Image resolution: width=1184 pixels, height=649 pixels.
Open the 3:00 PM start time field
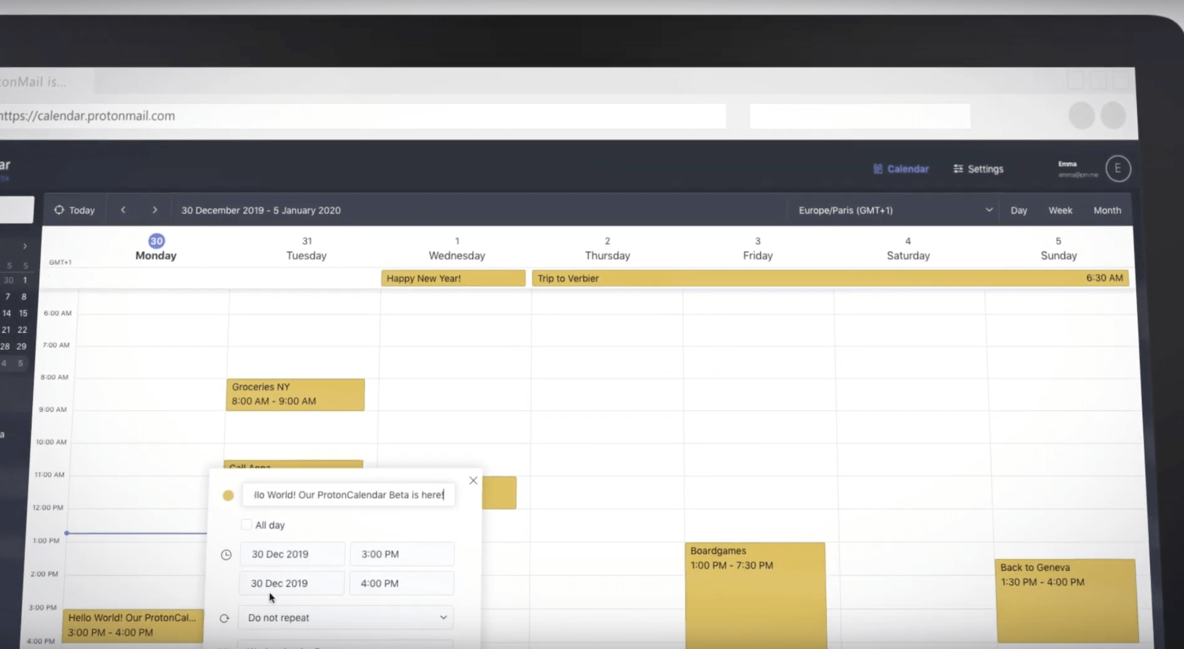[402, 554]
